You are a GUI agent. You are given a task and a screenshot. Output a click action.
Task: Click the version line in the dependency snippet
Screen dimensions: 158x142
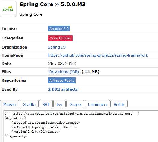36,132
